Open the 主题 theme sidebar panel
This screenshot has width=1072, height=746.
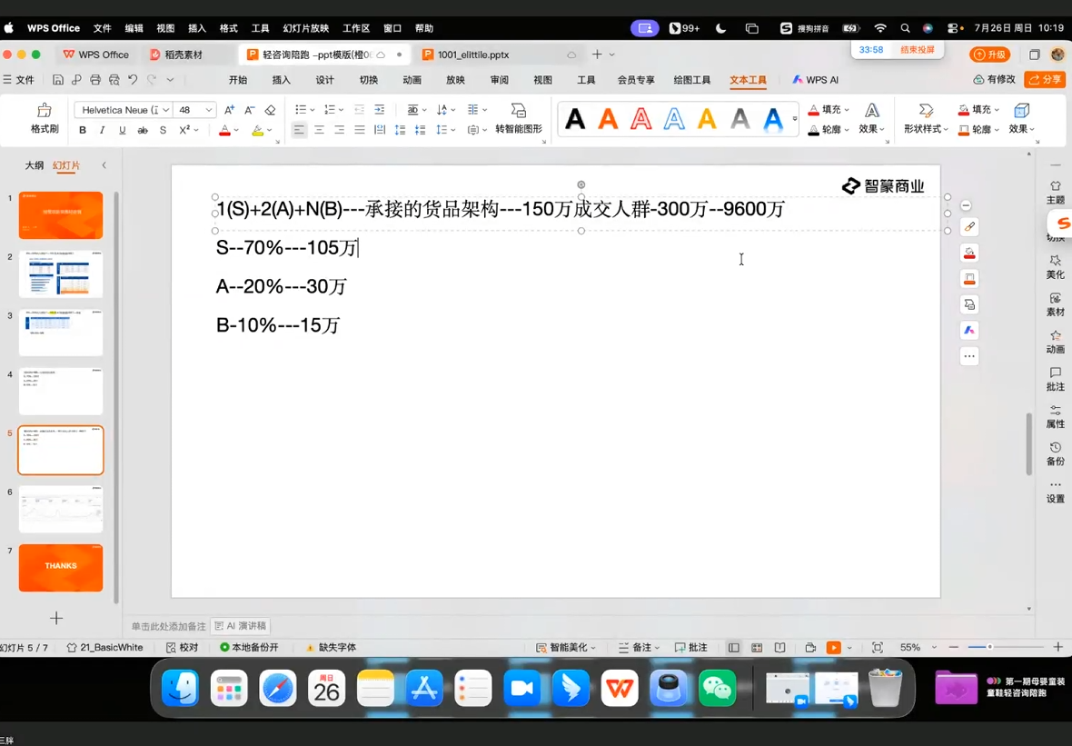(x=1055, y=192)
